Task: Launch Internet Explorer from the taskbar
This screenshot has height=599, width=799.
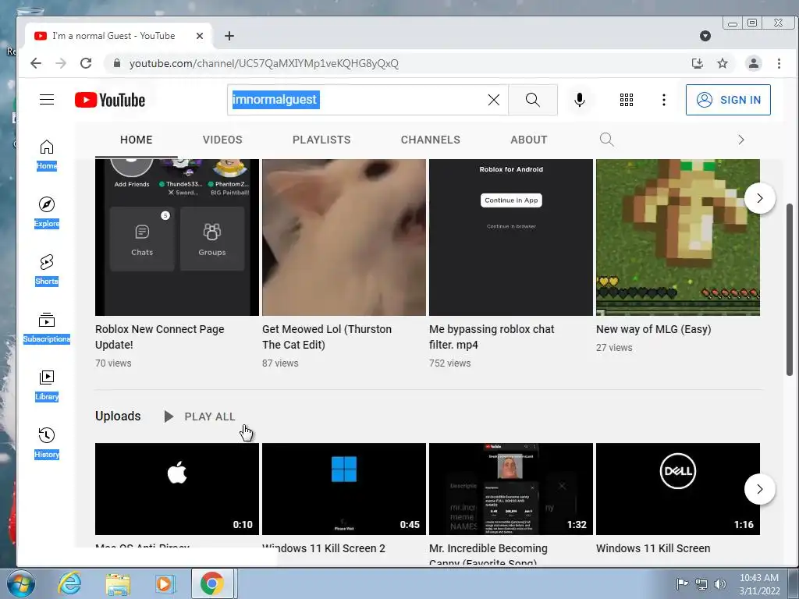Action: click(69, 583)
